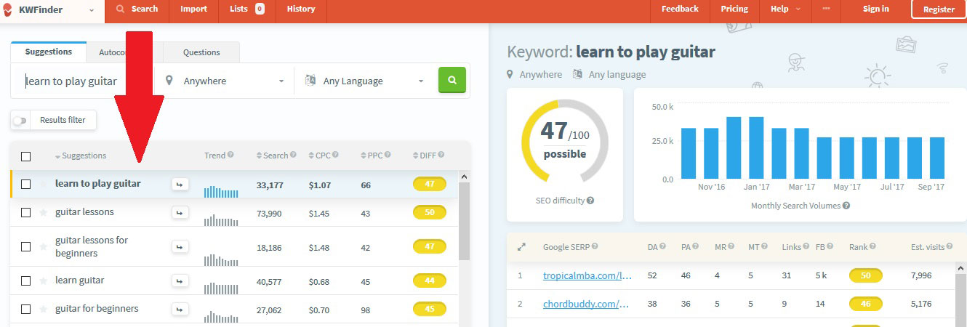Image resolution: width=967 pixels, height=327 pixels.
Task: Expand the Google SERP table icon
Action: point(521,247)
